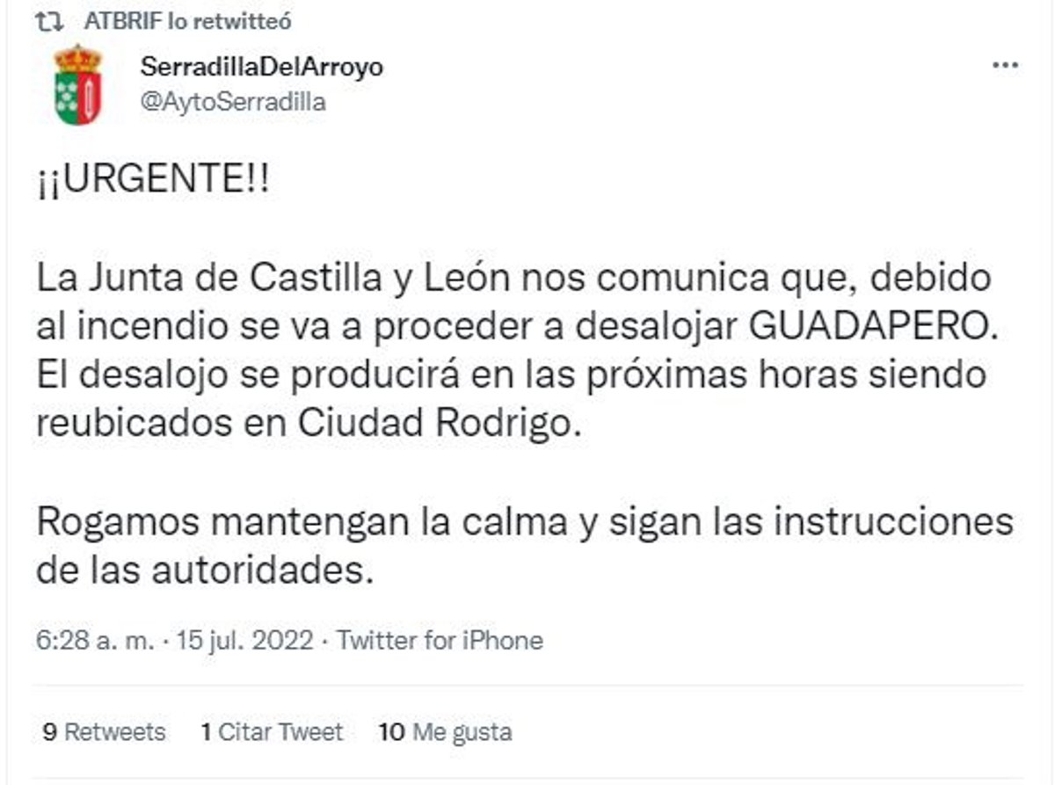1055x785 pixels.
Task: Open the SerradillaDelArroyo profile name
Action: (x=261, y=67)
